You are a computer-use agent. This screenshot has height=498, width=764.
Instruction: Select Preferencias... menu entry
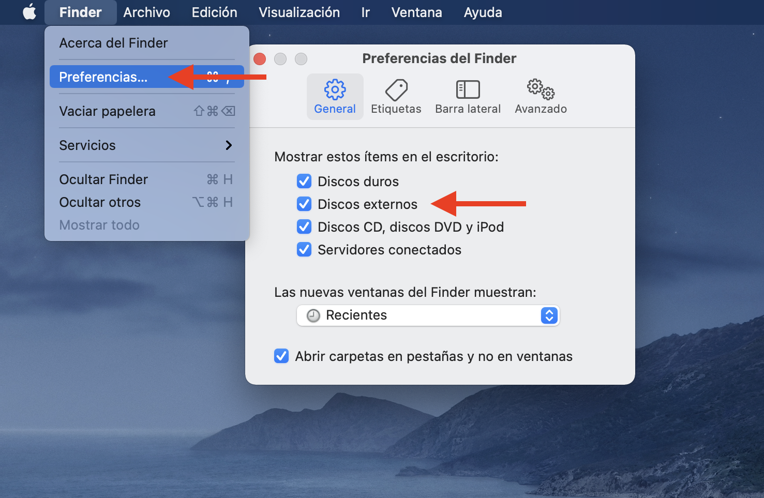(x=147, y=77)
